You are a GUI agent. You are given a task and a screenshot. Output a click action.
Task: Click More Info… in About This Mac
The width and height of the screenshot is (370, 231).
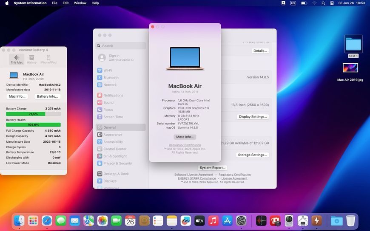[185, 137]
